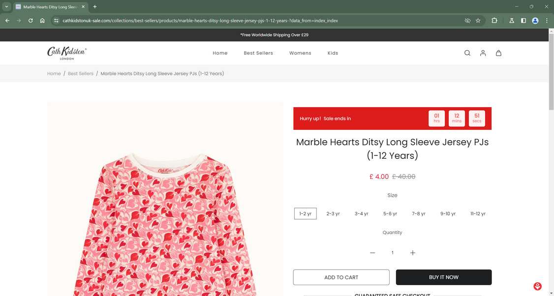The image size is (554, 296).
Task: Select the 1-2 yr size option
Action: 305,213
